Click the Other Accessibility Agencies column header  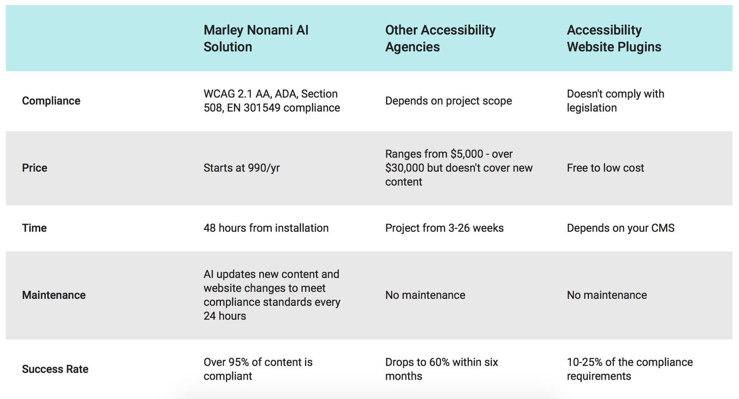[440, 38]
